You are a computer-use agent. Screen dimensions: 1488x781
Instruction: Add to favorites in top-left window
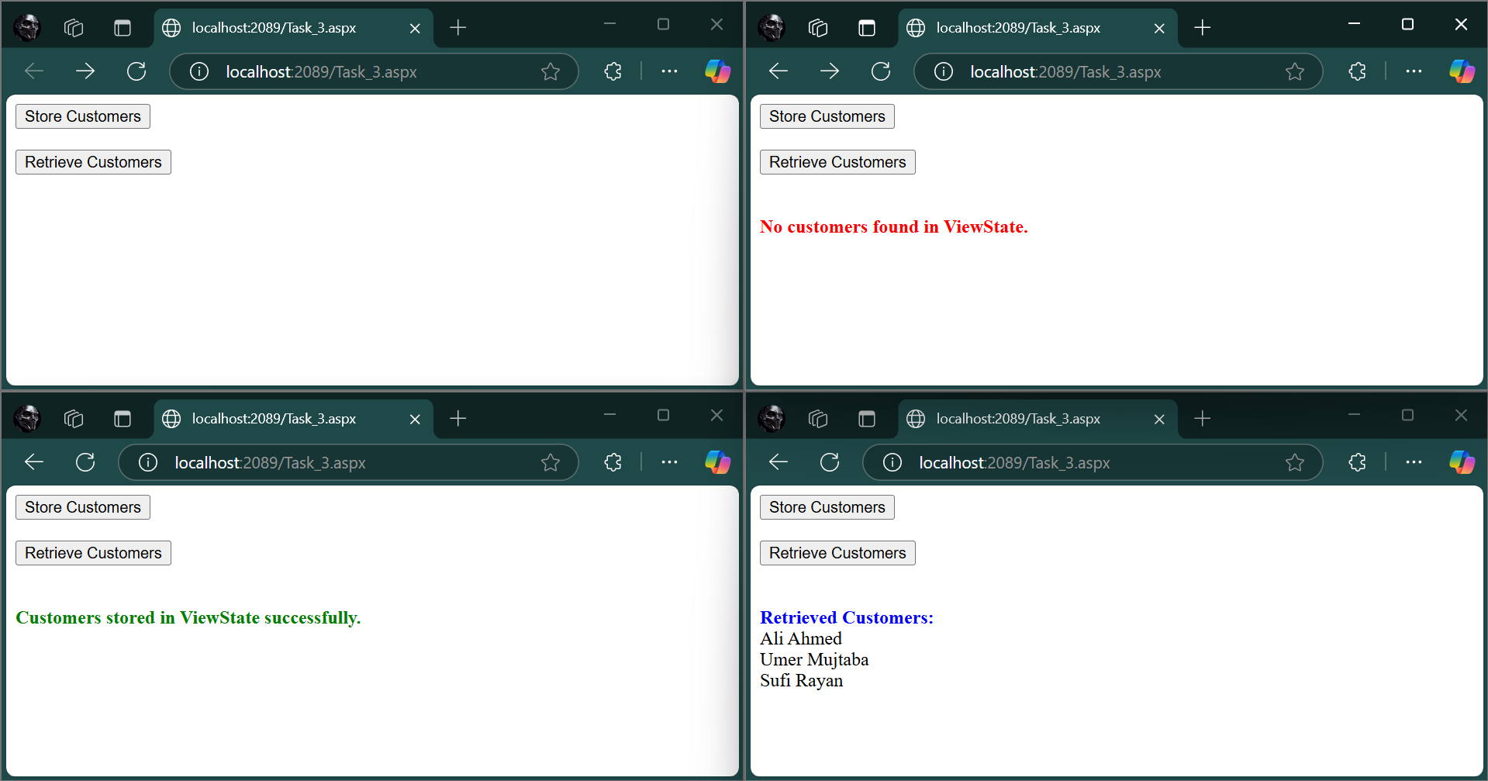click(x=551, y=71)
